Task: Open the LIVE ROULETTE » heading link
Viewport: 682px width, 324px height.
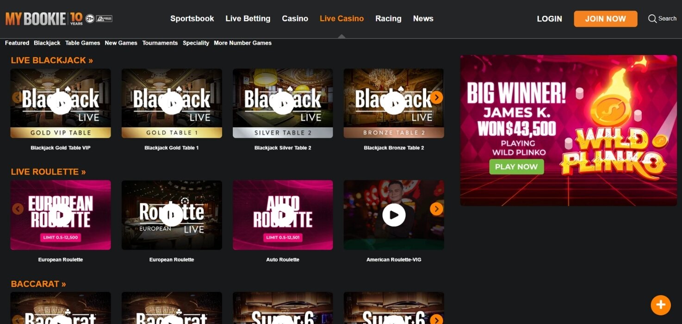Action: (48, 172)
